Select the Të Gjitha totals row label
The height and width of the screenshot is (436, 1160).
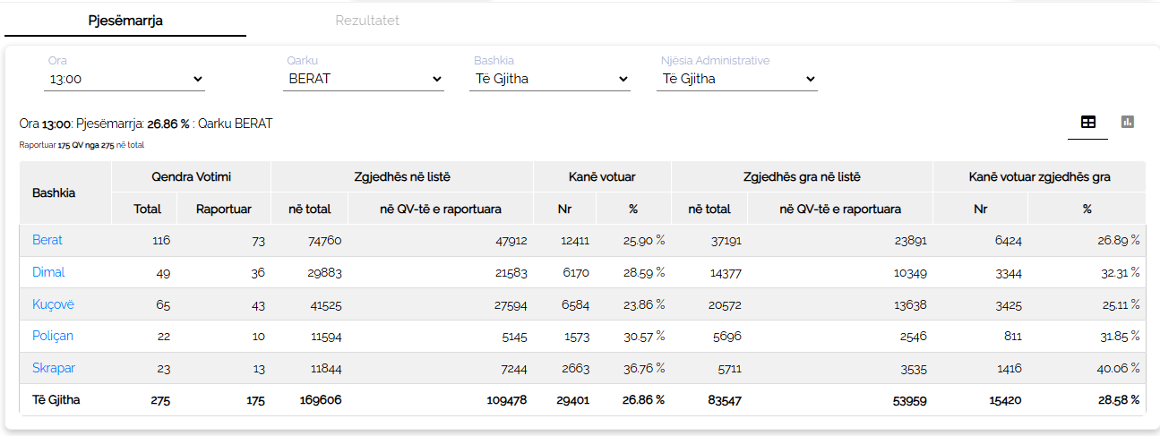tap(56, 400)
